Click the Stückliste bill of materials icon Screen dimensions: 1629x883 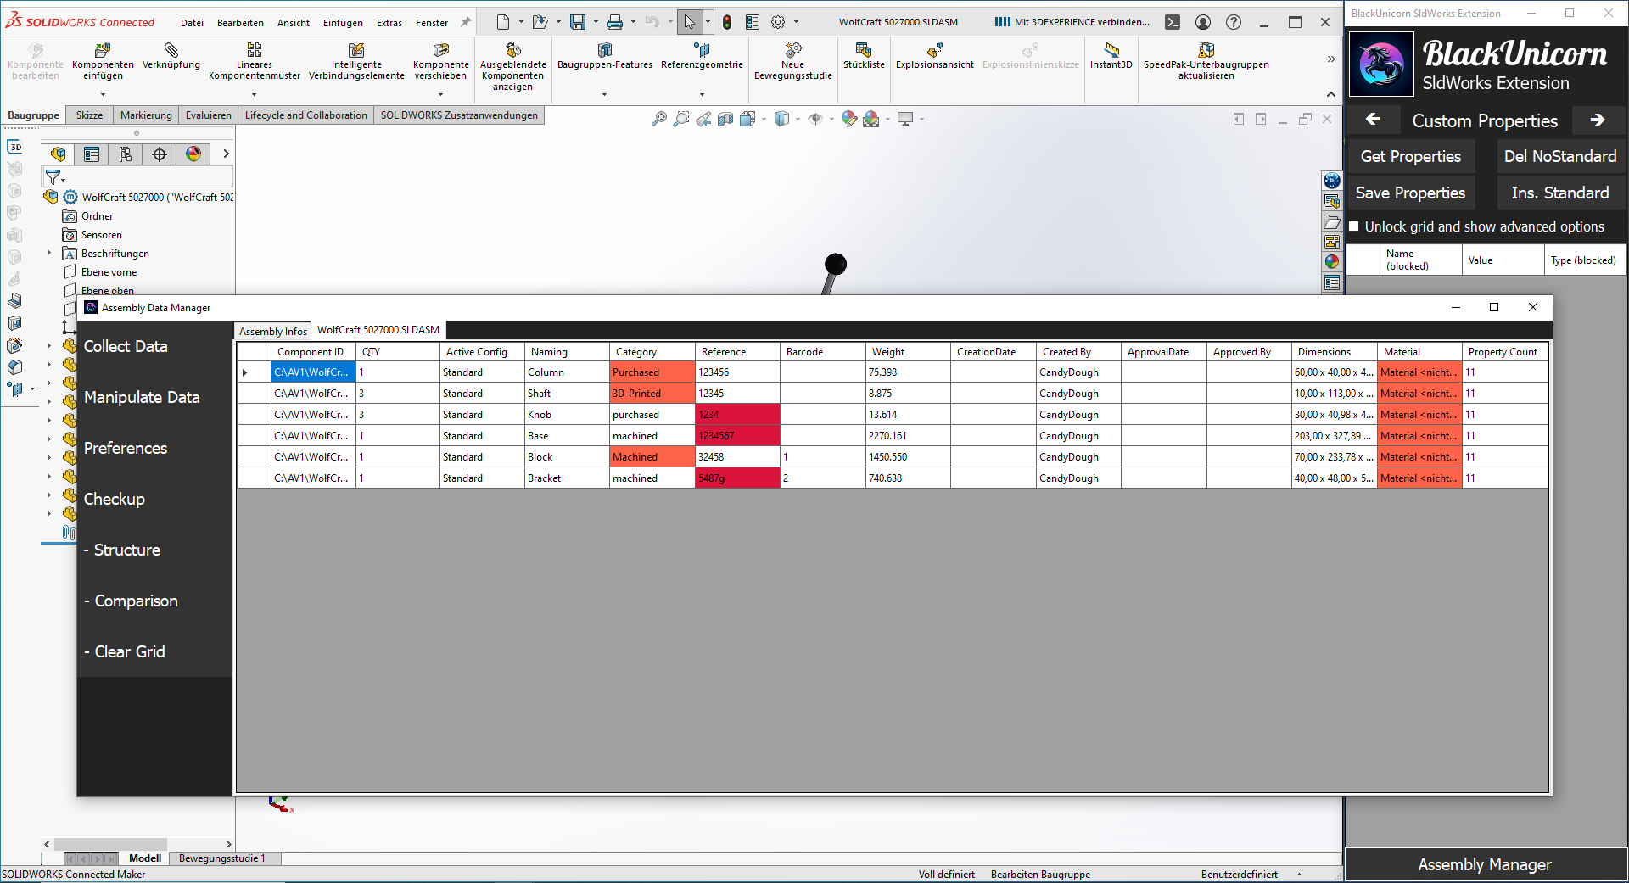pos(863,51)
